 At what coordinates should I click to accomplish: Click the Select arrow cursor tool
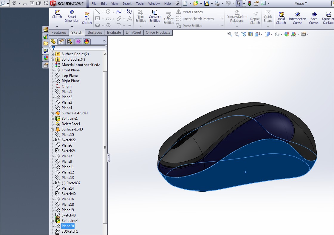tap(239, 3)
